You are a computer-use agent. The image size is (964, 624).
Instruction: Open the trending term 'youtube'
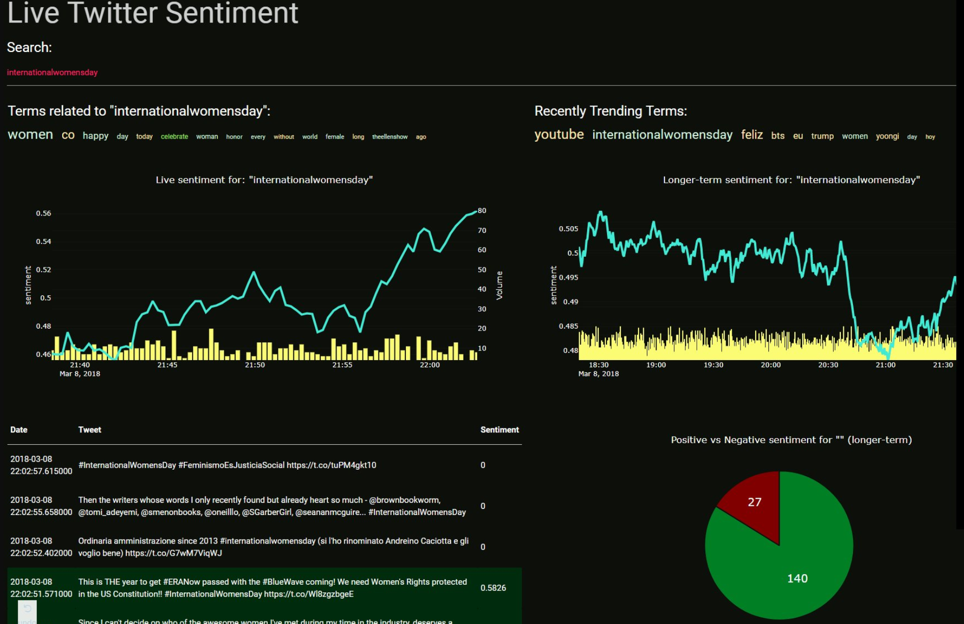(558, 134)
